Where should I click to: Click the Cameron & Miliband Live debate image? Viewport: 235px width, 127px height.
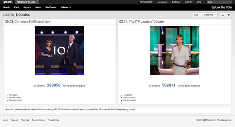(60, 50)
